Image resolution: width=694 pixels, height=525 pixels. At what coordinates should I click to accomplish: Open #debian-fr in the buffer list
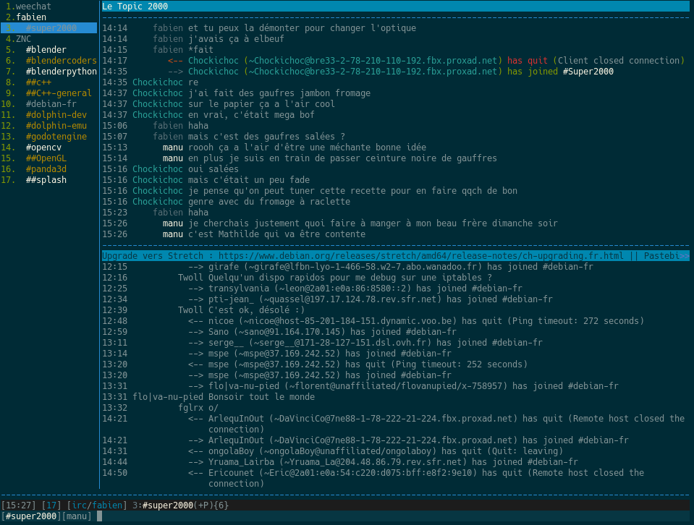pos(51,104)
